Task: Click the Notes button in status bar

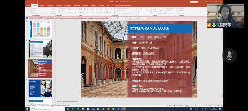Action: [x=169, y=106]
